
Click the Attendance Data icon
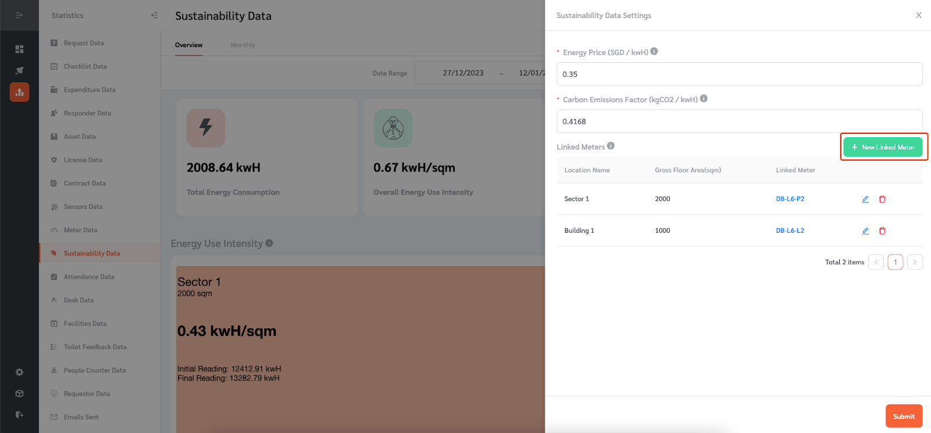click(54, 277)
